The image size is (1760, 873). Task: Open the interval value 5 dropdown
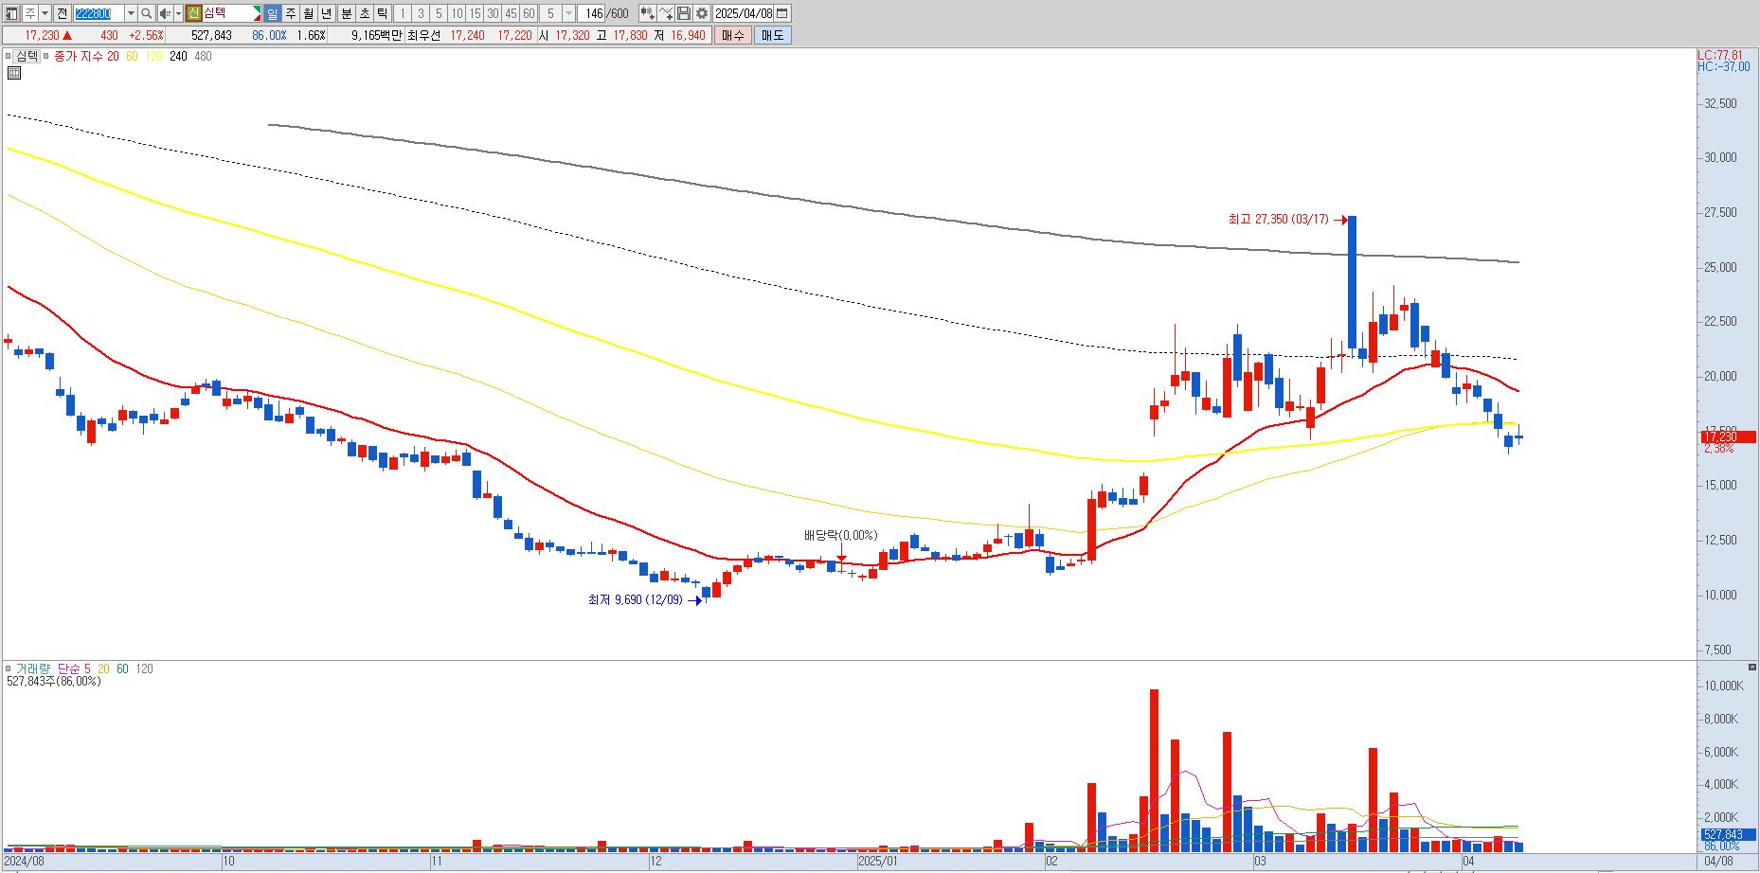568,13
